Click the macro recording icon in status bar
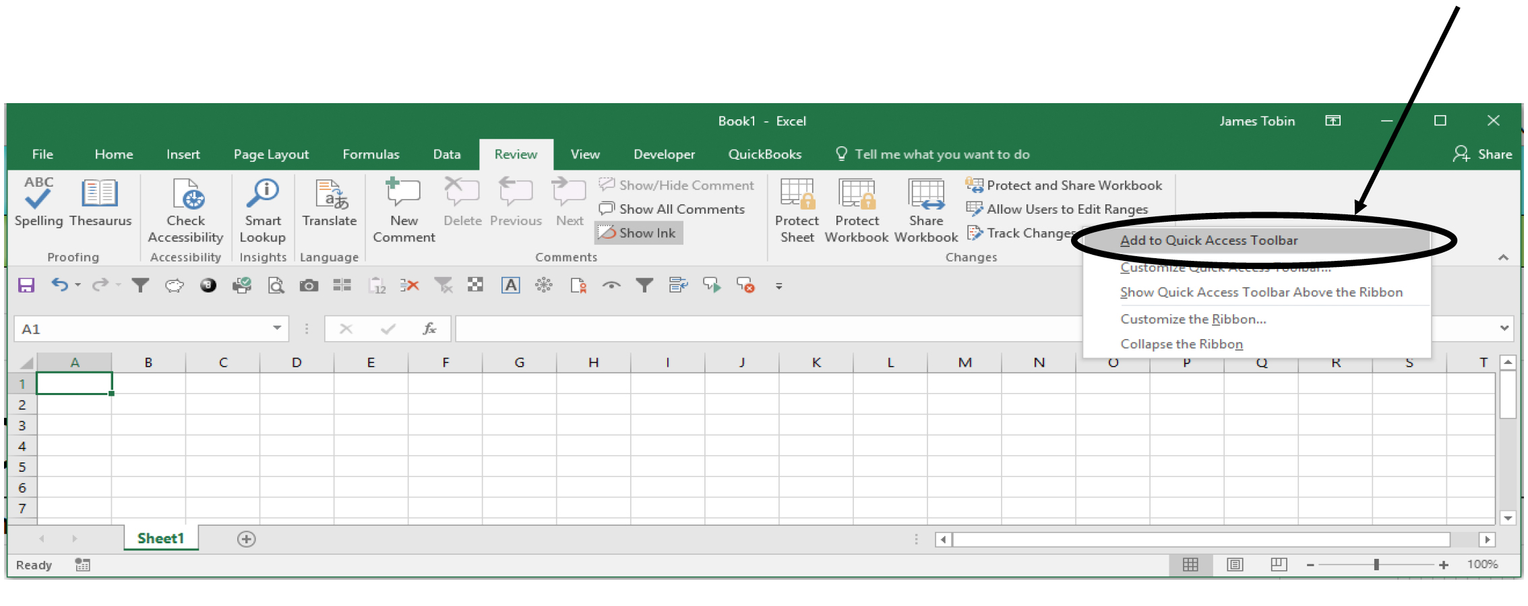Image resolution: width=1528 pixels, height=606 pixels. [82, 565]
